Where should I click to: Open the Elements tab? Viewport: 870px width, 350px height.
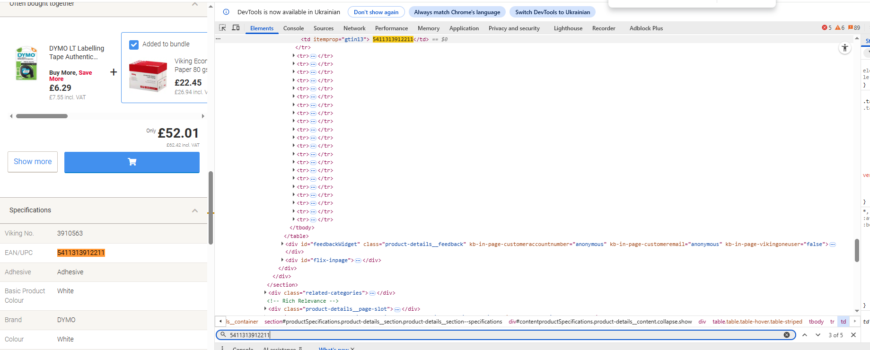[x=262, y=28]
